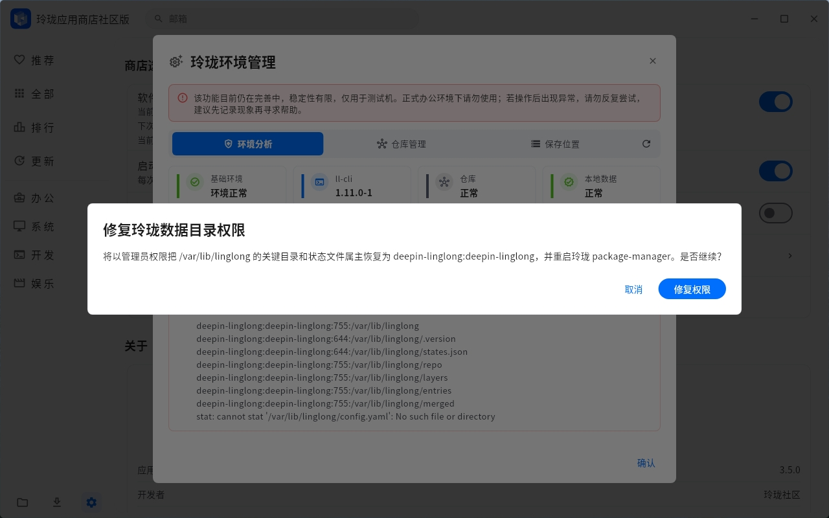
Task: Select the /var/lib/linglong/layers permission line
Action: click(323, 377)
